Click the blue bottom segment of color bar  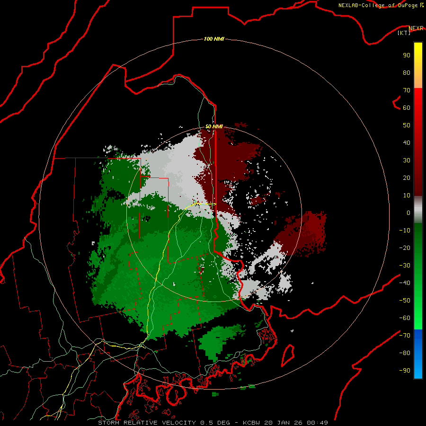418,354
